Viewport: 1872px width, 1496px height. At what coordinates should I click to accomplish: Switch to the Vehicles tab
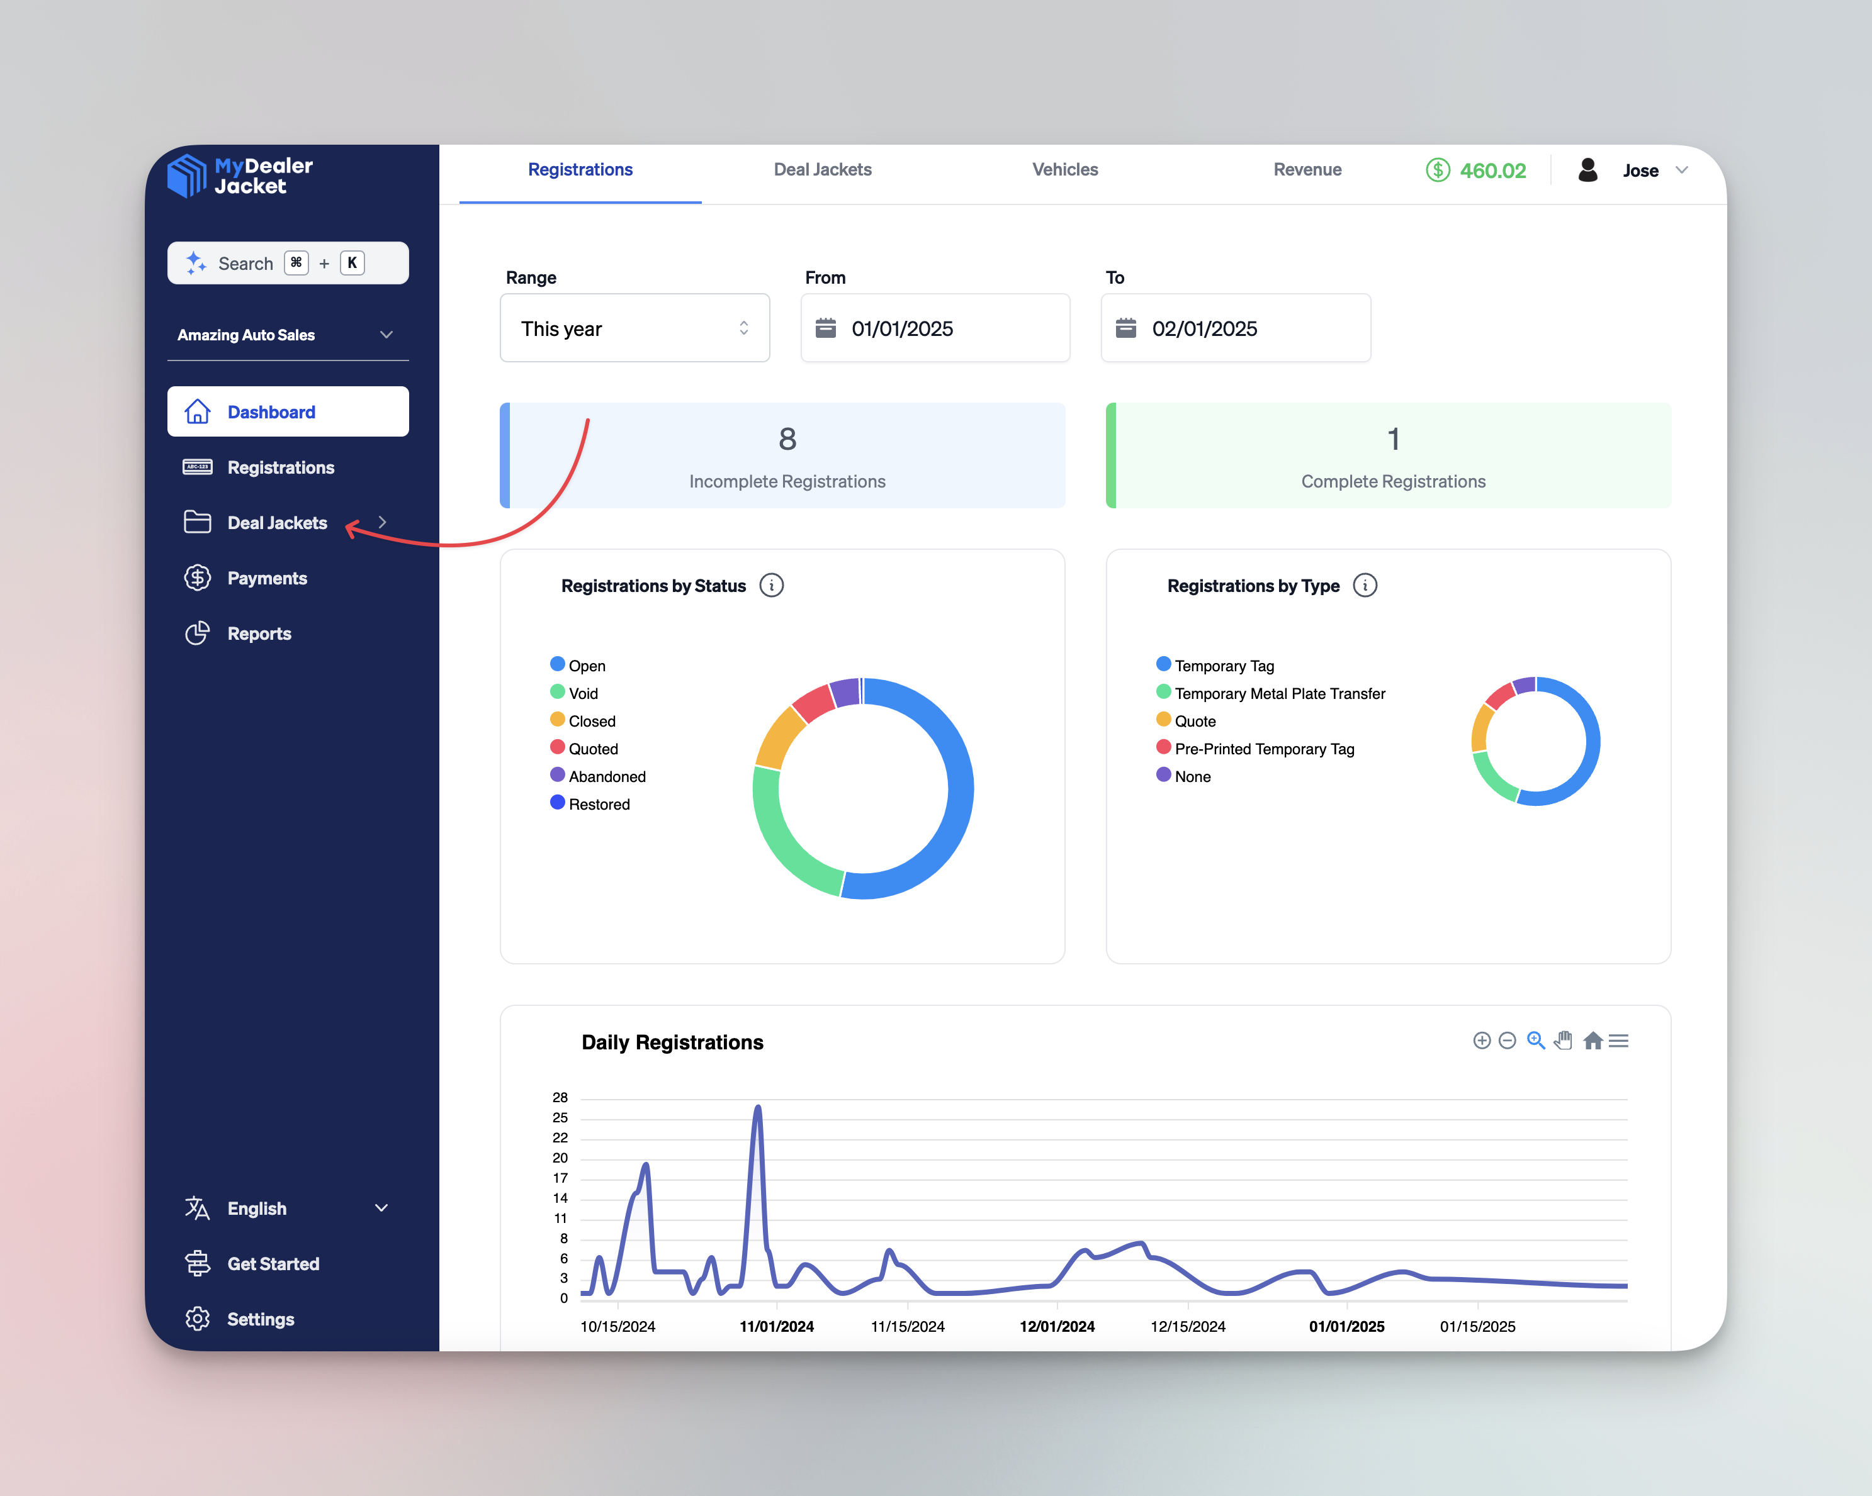pyautogui.click(x=1064, y=170)
